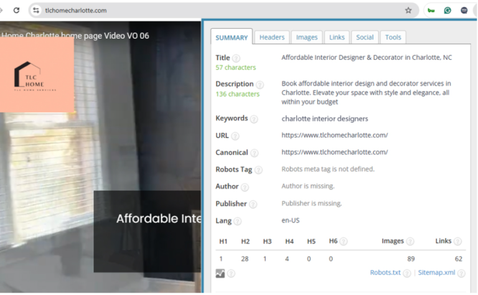Viewport: 478px width, 295px height.
Task: Select the Links tab
Action: click(x=337, y=37)
